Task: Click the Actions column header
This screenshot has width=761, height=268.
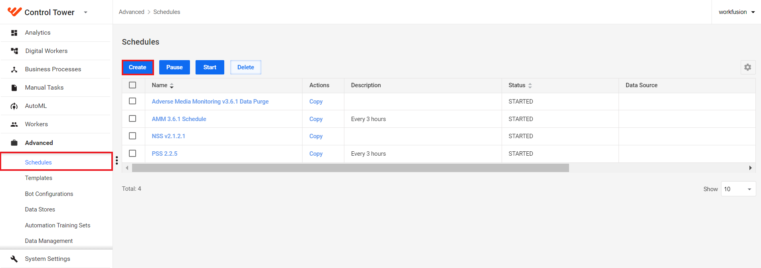Action: [x=319, y=85]
